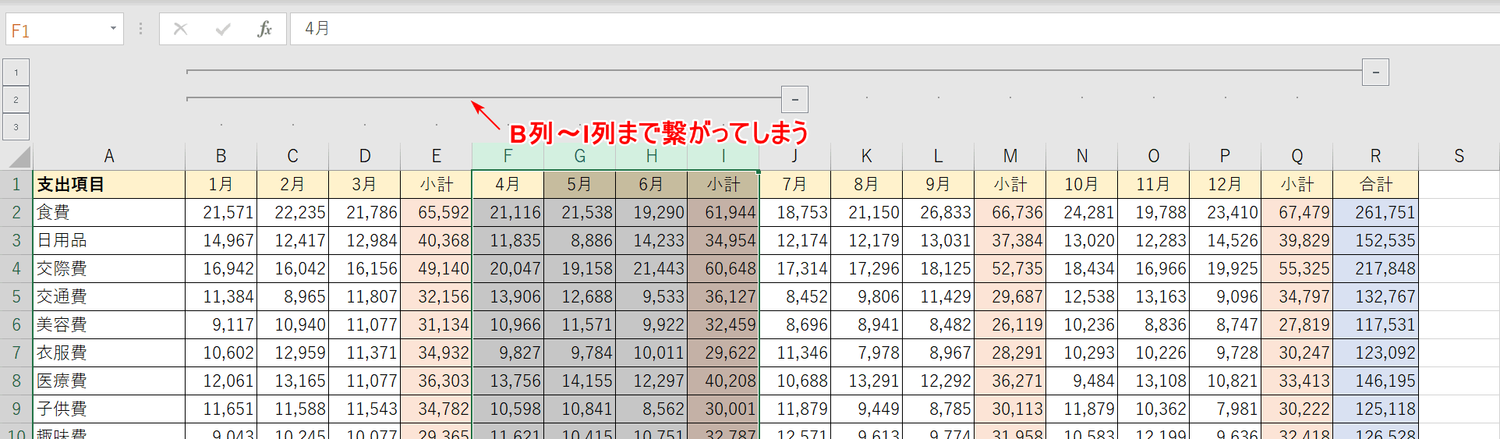
Task: Select row 5 header
Action: (x=16, y=297)
